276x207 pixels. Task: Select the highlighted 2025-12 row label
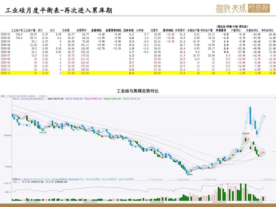5,73
